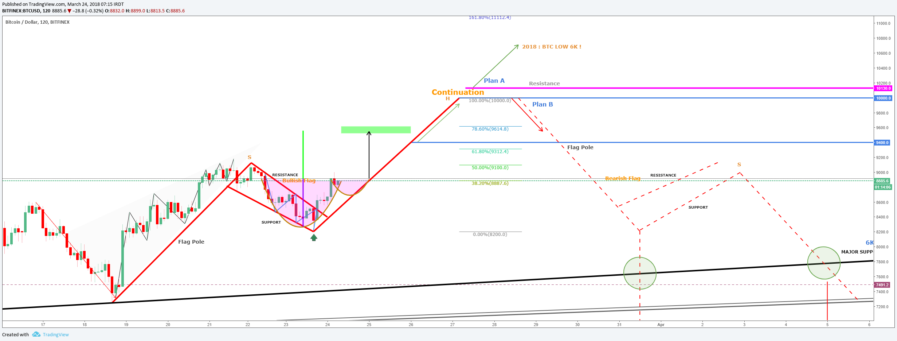Select the 7491.2 price label
897x341 pixels.
(882, 285)
